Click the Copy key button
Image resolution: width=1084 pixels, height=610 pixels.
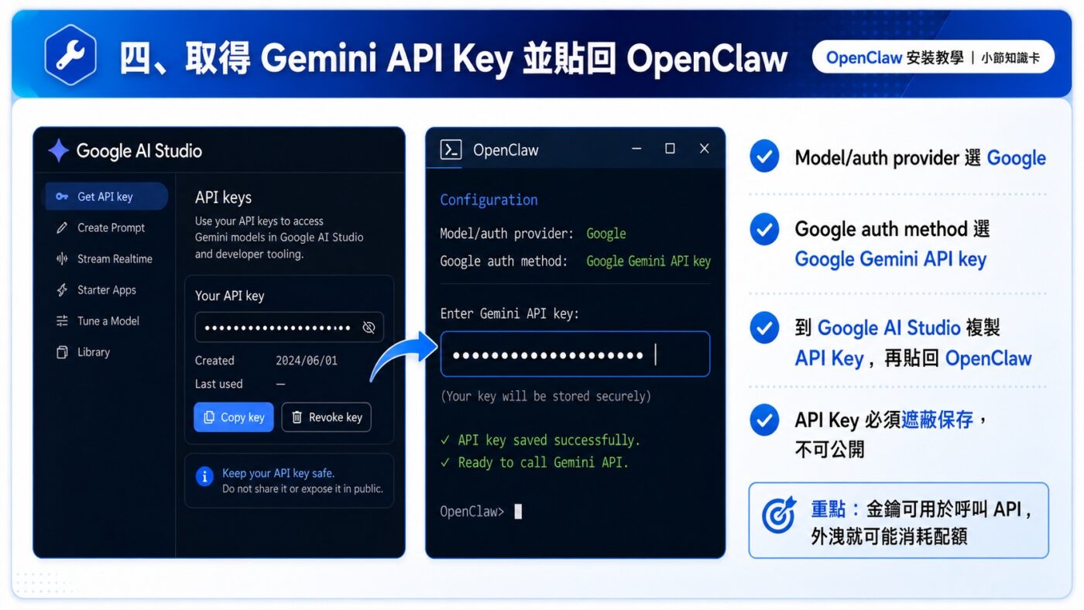coord(233,417)
